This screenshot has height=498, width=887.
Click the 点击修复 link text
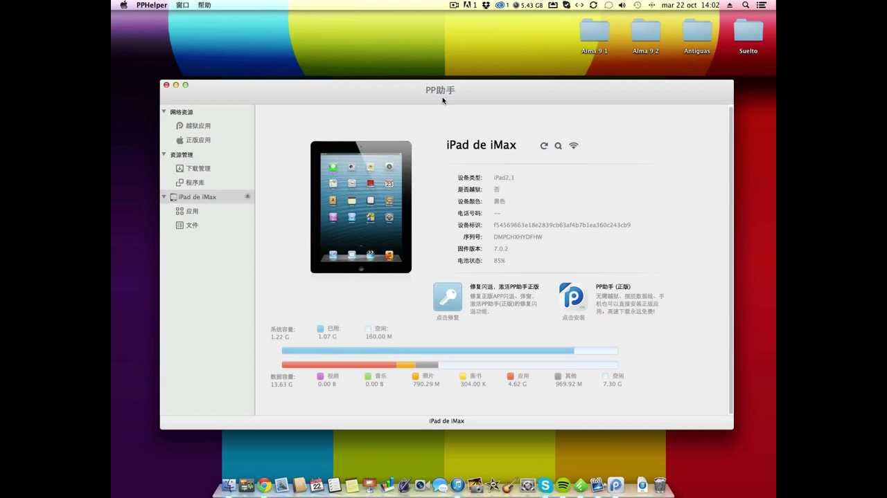point(448,317)
